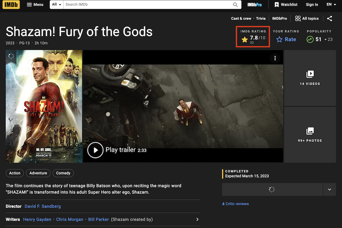This screenshot has width=342, height=228.
Task: Click the search magnifier icon
Action: click(x=235, y=5)
